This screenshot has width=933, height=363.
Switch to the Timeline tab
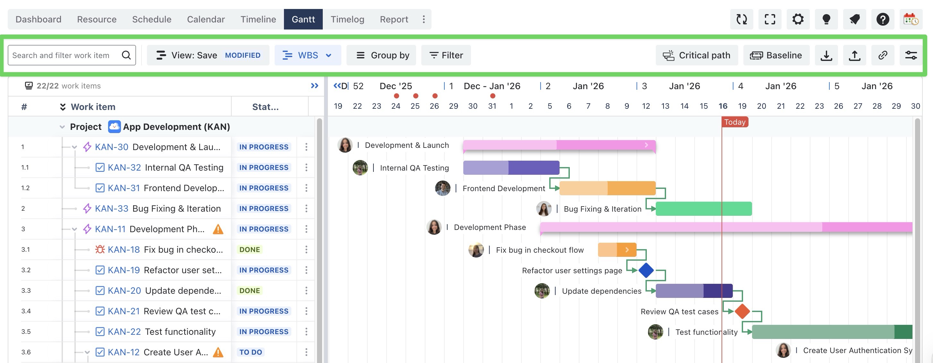coord(258,19)
